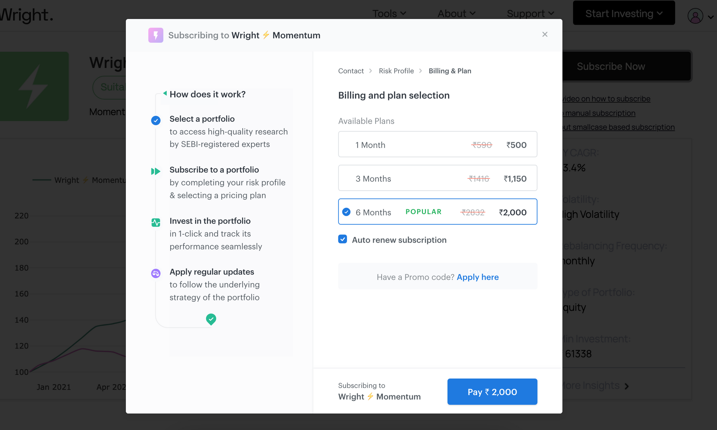This screenshot has width=717, height=430.
Task: Click the purple balance icon beside Apply regular updates
Action: (156, 273)
